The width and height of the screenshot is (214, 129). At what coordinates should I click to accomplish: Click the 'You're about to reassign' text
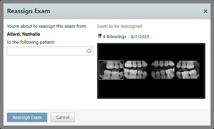46,26
